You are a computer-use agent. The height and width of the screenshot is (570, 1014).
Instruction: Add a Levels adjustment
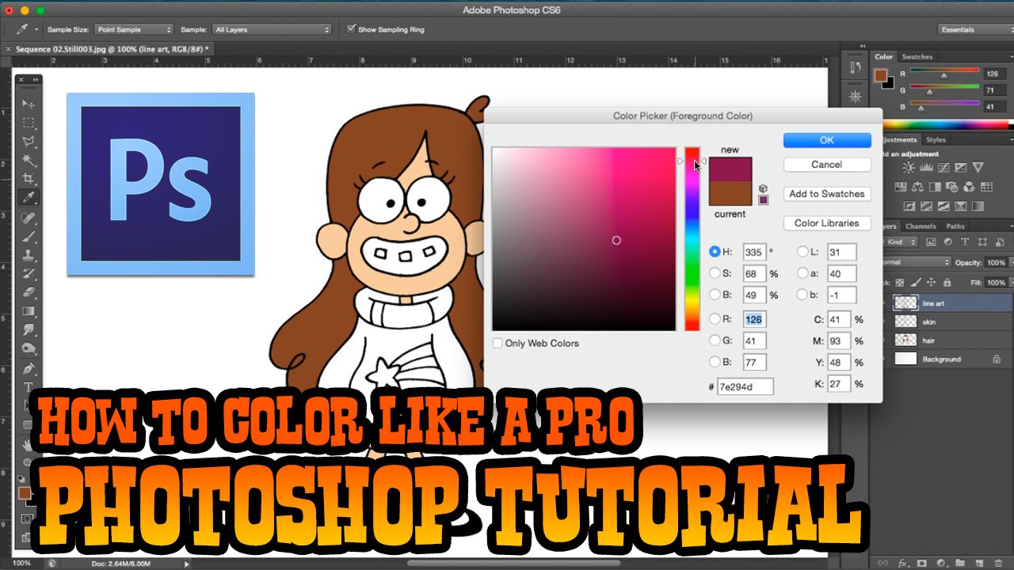[x=926, y=168]
